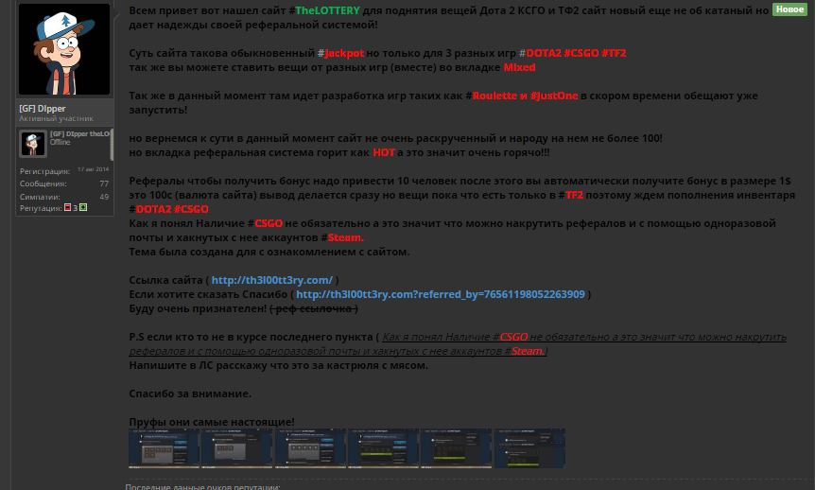The image size is (815, 490).
Task: Click the 'Пруфы они самые настоящие!' line
Action: [212, 422]
